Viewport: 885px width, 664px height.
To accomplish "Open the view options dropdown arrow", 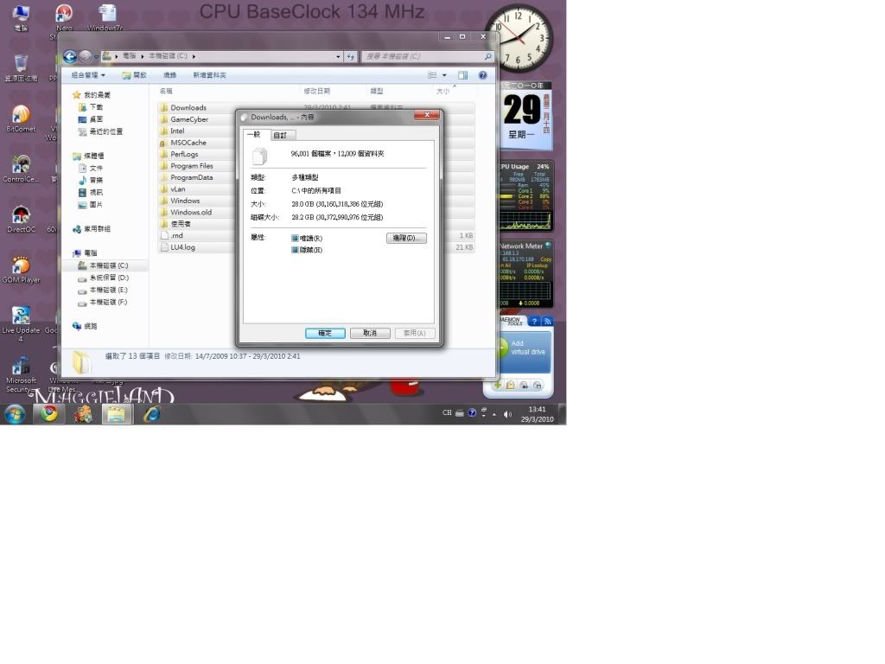I will (444, 75).
